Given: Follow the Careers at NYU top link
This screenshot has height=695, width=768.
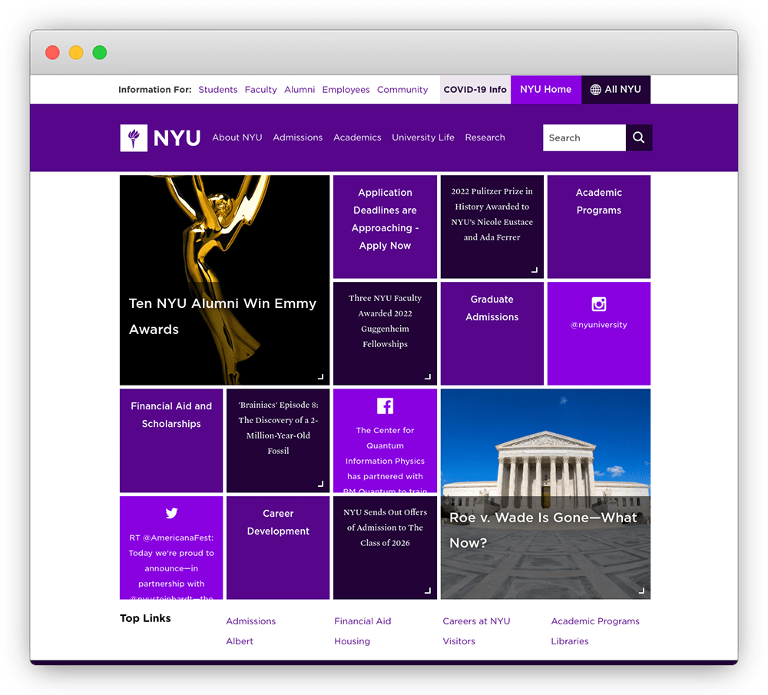Looking at the screenshot, I should click(x=476, y=621).
